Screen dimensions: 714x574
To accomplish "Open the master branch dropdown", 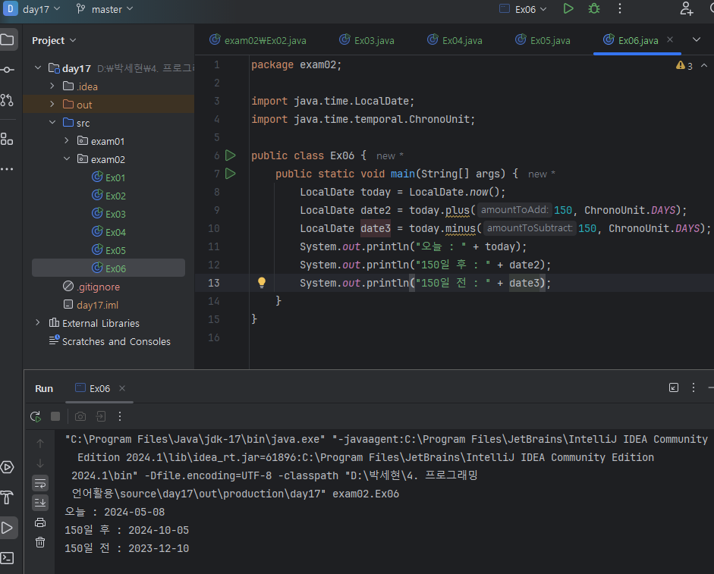I will point(105,9).
